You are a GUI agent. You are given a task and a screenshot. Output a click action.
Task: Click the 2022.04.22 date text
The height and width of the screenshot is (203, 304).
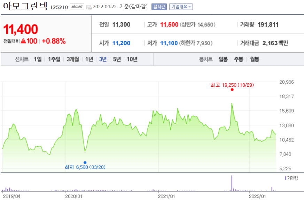[x=105, y=7]
